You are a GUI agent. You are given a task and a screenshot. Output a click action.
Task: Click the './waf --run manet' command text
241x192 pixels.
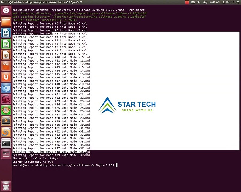click(x=130, y=10)
